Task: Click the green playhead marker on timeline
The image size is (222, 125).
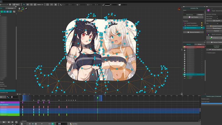Action: tap(98, 97)
